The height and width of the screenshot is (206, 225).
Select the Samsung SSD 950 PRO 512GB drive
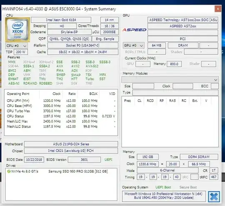[78, 171]
